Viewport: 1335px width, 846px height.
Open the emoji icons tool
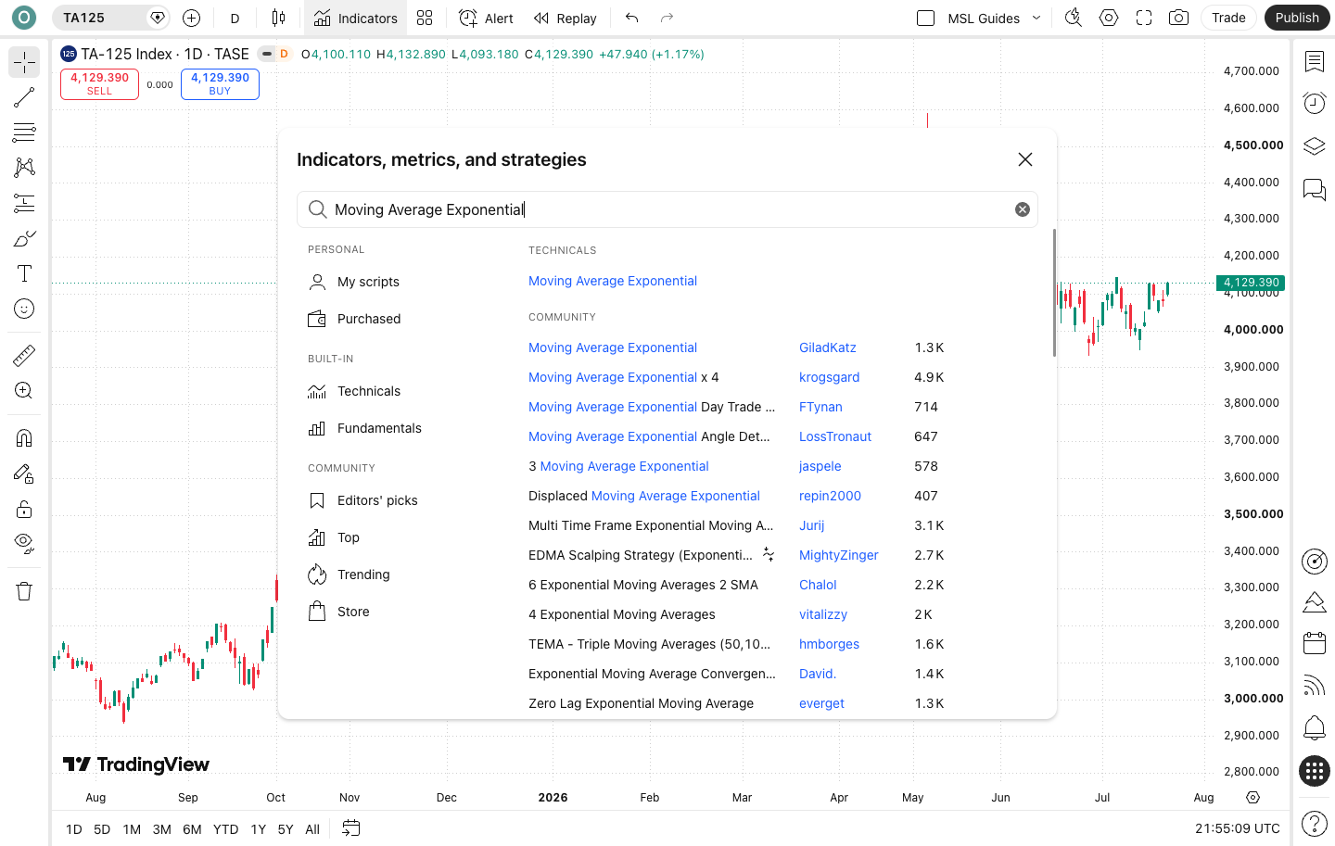point(24,309)
